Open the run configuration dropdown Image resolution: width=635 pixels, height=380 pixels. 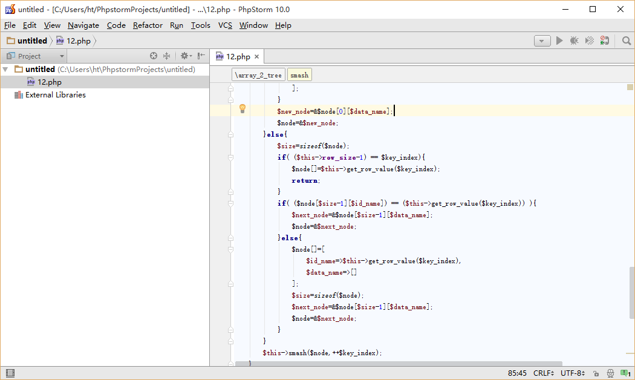pos(542,41)
